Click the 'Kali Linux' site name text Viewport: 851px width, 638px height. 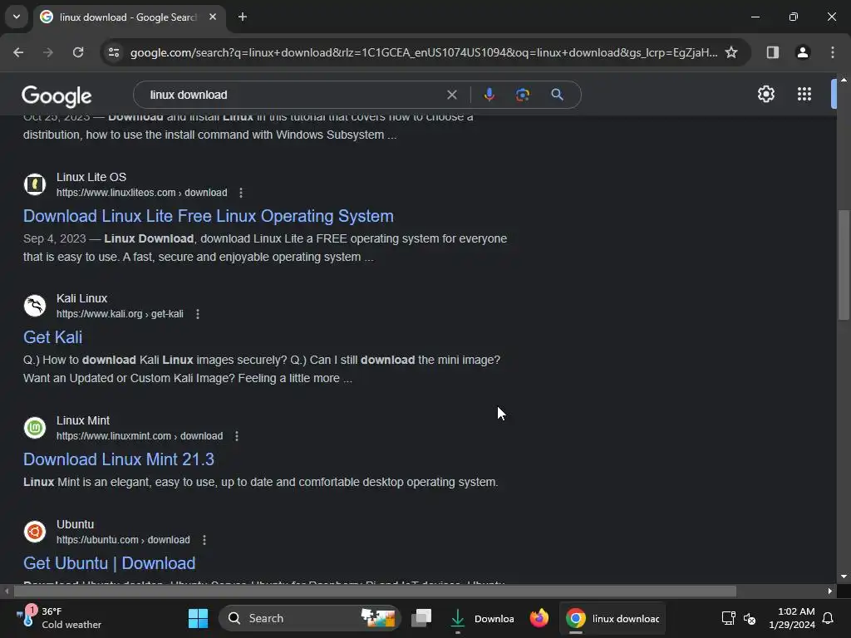tap(82, 298)
